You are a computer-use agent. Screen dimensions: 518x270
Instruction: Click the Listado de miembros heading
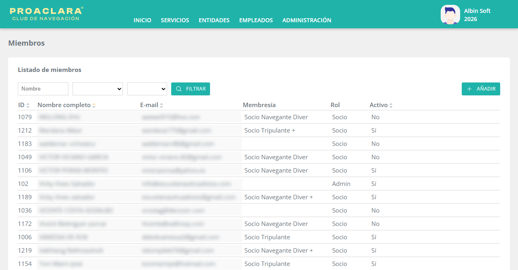coord(49,70)
